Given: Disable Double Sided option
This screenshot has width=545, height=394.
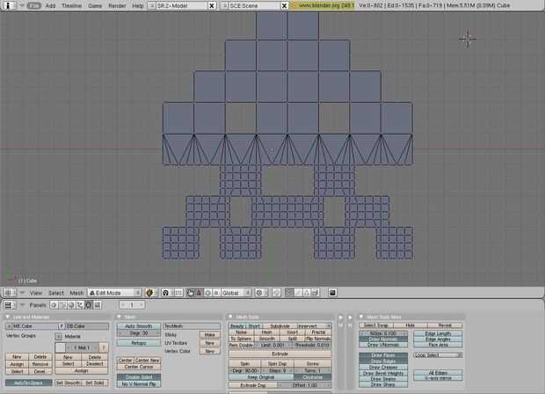Looking at the screenshot, I should pos(139,377).
